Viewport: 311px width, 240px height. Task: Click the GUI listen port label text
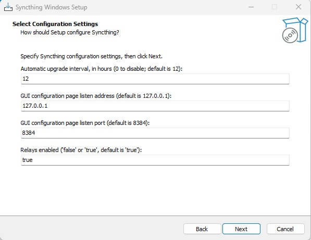pyautogui.click(x=85, y=123)
